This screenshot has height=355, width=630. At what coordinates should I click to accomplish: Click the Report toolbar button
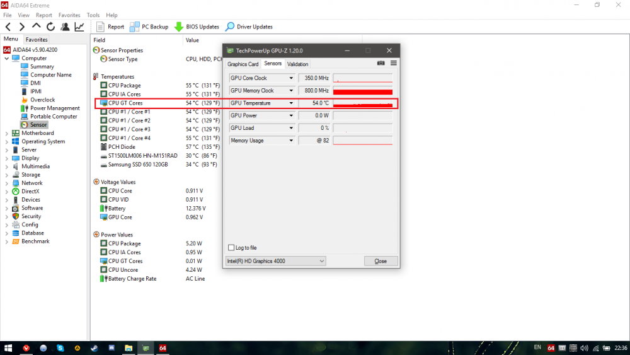(x=110, y=27)
